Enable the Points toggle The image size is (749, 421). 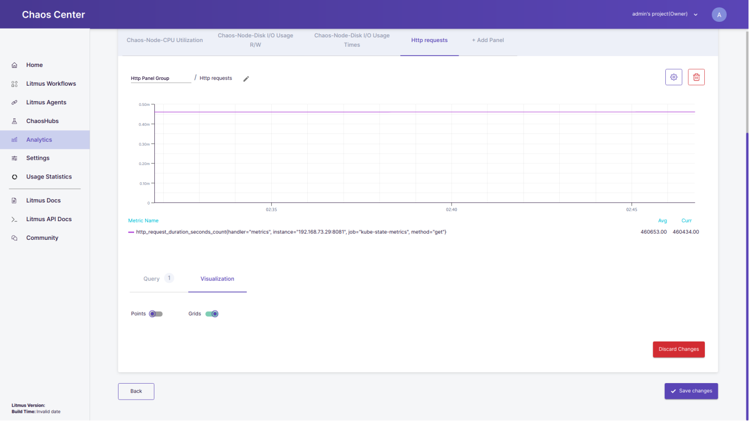tap(155, 314)
